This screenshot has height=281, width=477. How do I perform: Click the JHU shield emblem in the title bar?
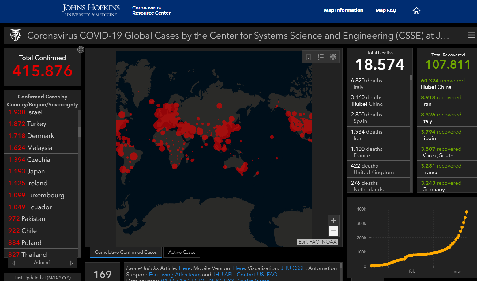coord(16,35)
